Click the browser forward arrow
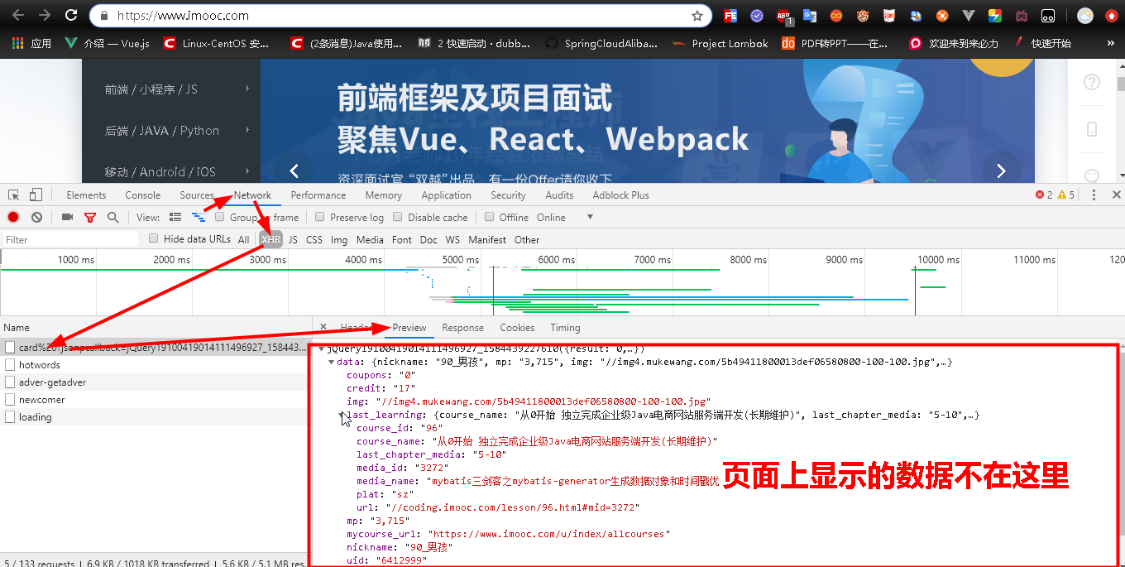The image size is (1125, 567). (x=45, y=15)
